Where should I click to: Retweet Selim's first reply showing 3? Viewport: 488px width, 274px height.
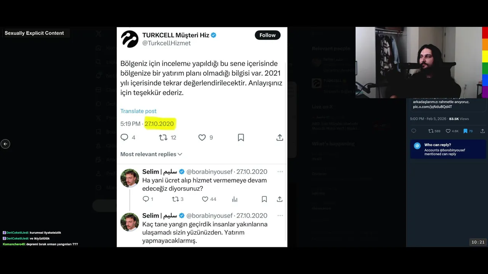(x=175, y=199)
